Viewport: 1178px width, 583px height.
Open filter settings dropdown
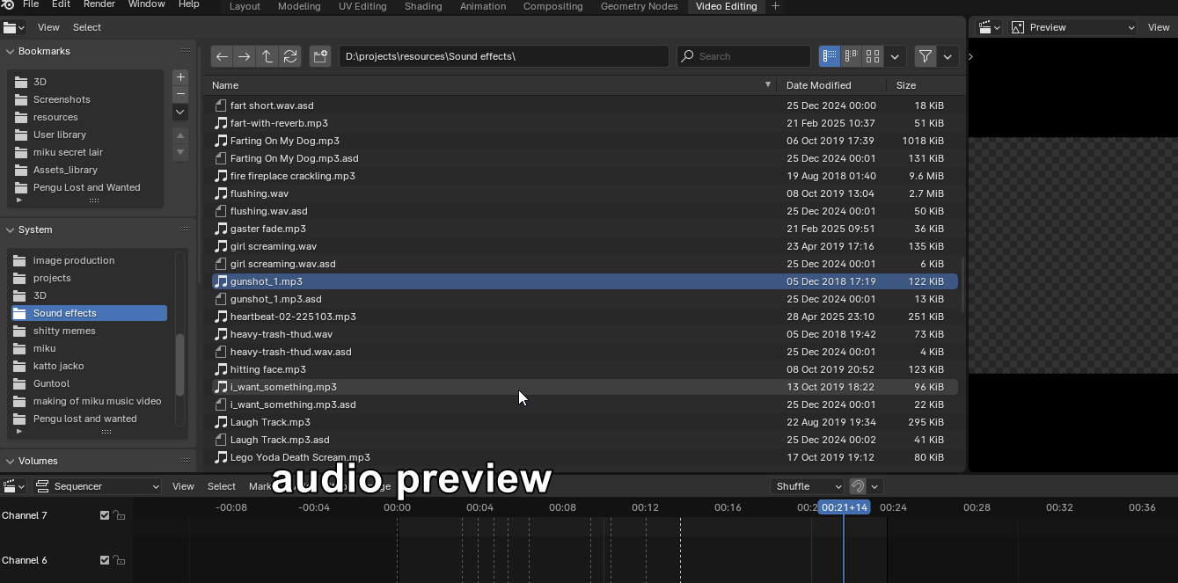[948, 56]
